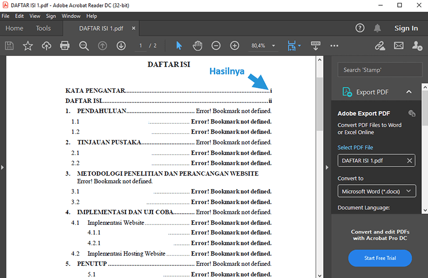
Task: Collapse right tools pane arrow
Action: point(327,167)
